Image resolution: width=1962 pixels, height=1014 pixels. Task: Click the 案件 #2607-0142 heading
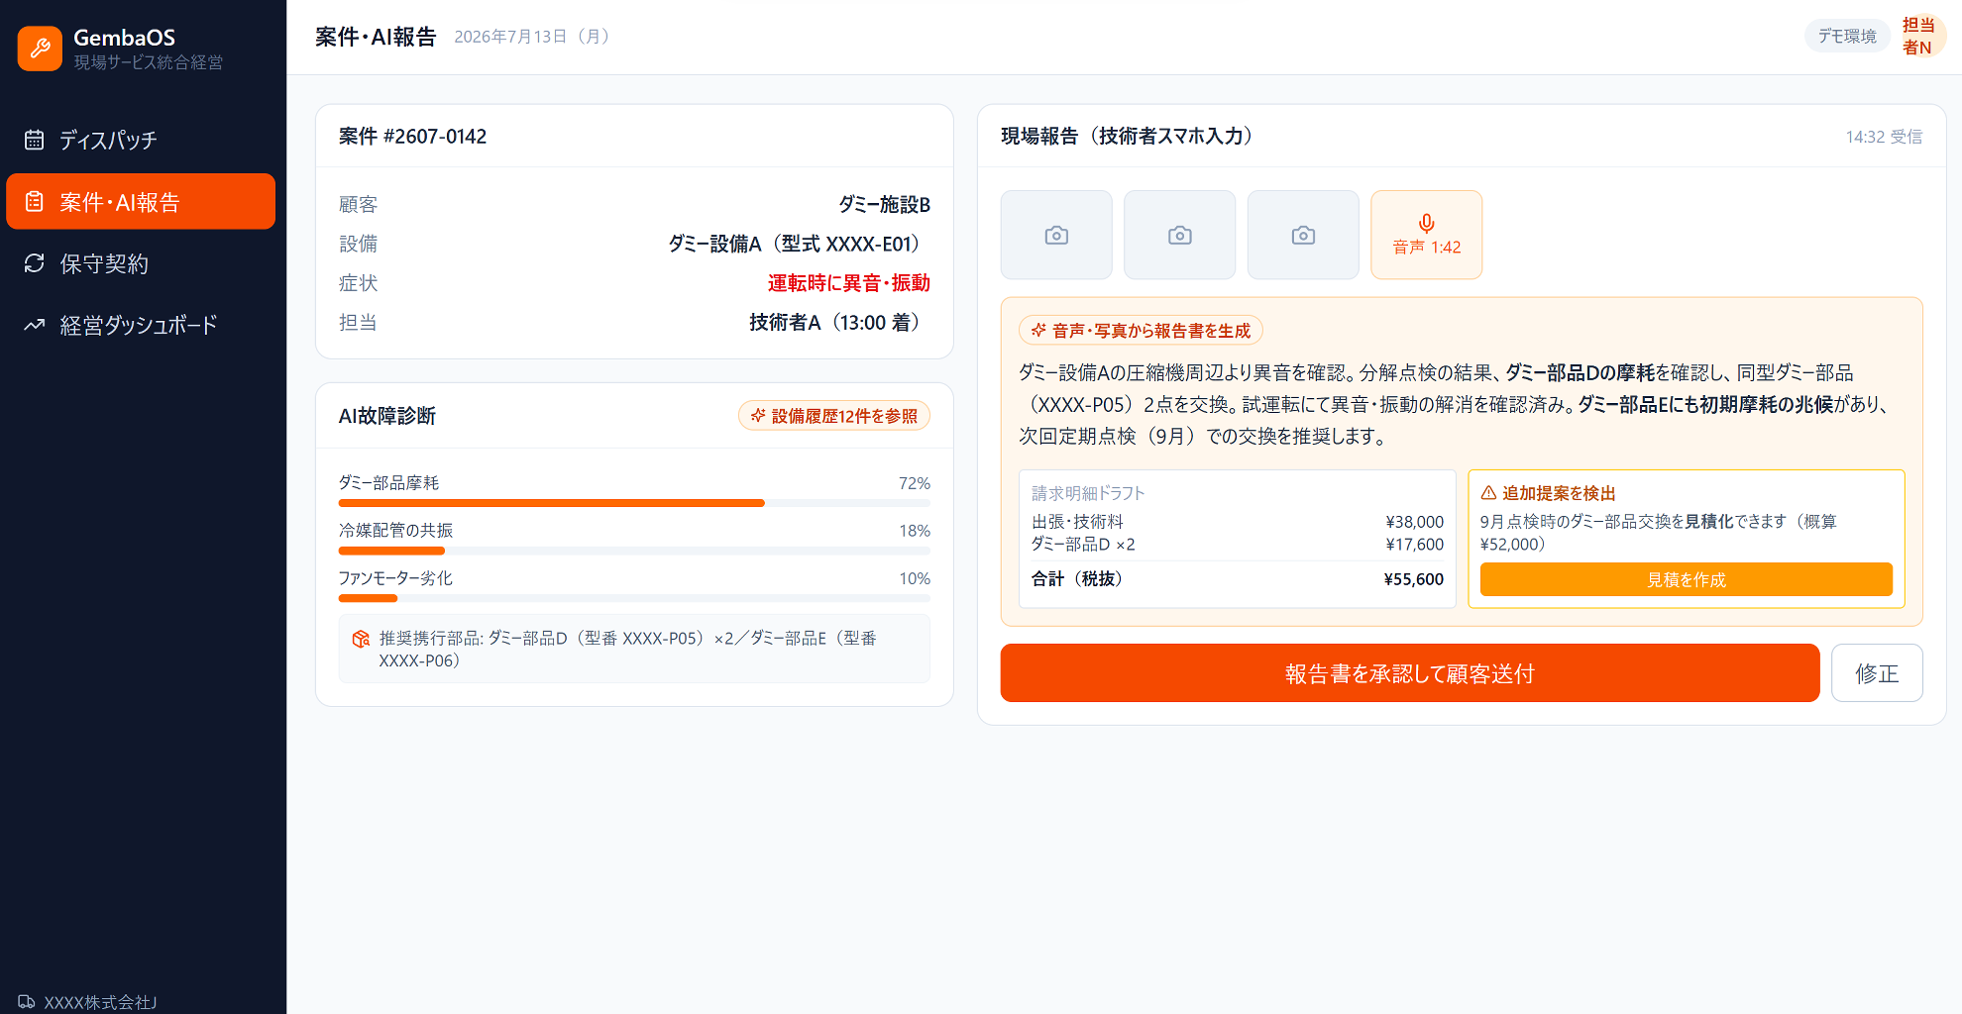(x=412, y=137)
